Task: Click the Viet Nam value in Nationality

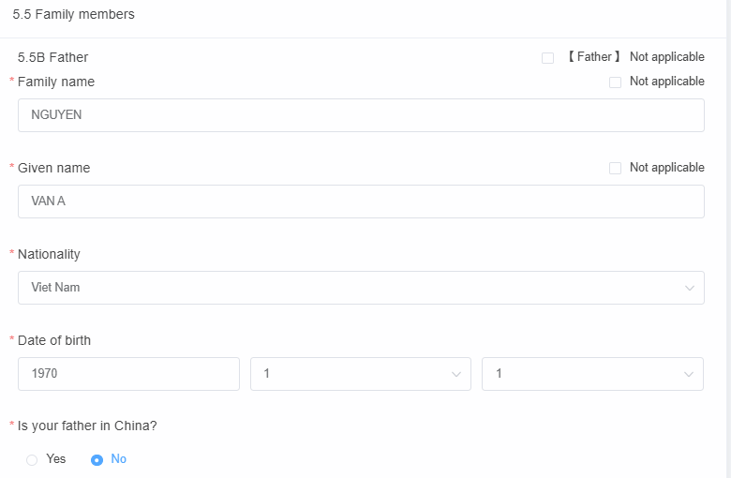Action: coord(56,288)
